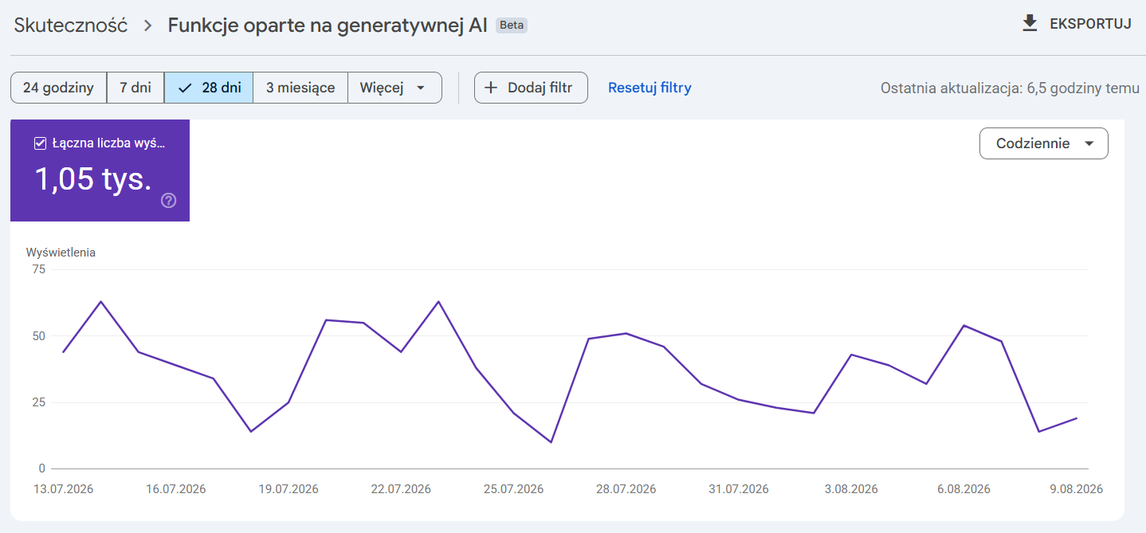
Task: Click the EKSPORTUJ button
Action: pos(1077,23)
